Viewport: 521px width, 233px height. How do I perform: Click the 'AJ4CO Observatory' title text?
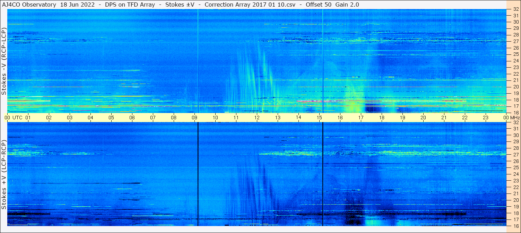29,5
